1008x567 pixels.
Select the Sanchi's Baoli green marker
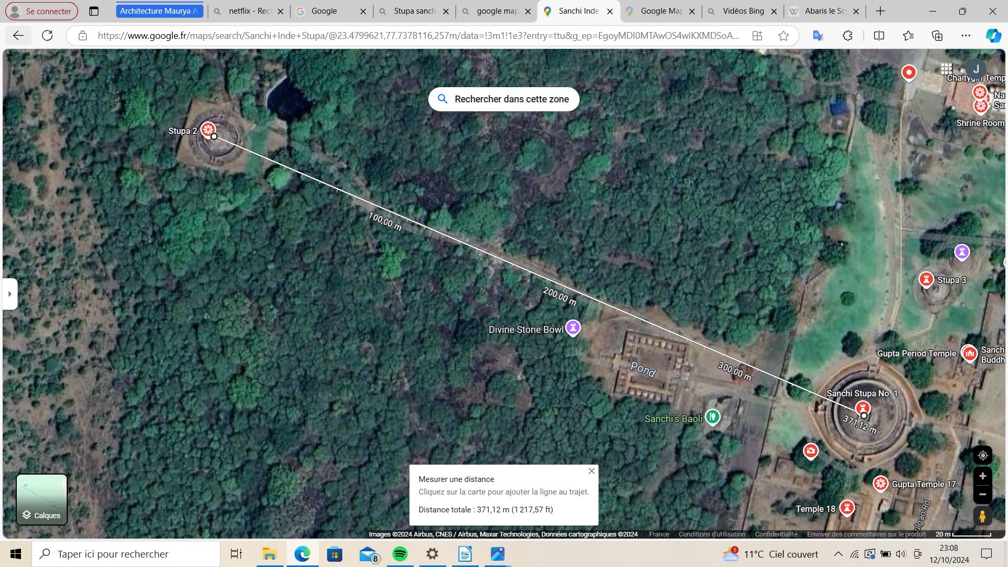click(x=712, y=417)
